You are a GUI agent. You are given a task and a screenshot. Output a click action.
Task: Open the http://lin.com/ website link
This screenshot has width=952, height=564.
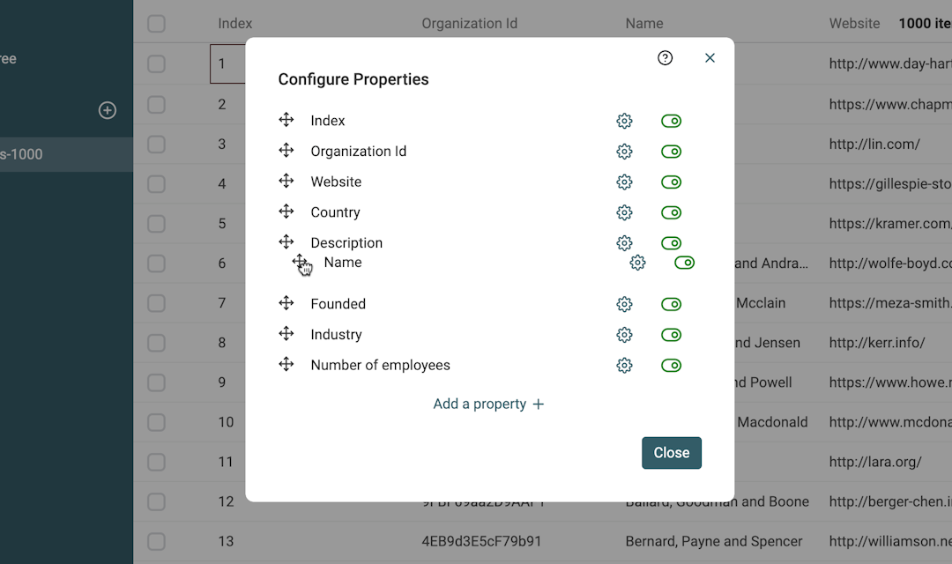pyautogui.click(x=874, y=144)
